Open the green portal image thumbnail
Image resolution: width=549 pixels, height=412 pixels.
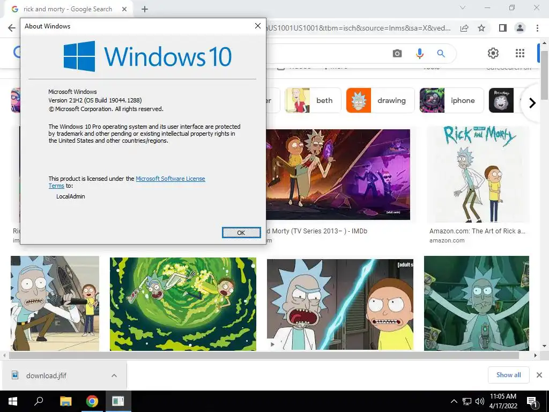pyautogui.click(x=183, y=304)
